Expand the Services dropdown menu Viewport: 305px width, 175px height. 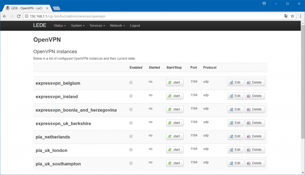[97, 26]
